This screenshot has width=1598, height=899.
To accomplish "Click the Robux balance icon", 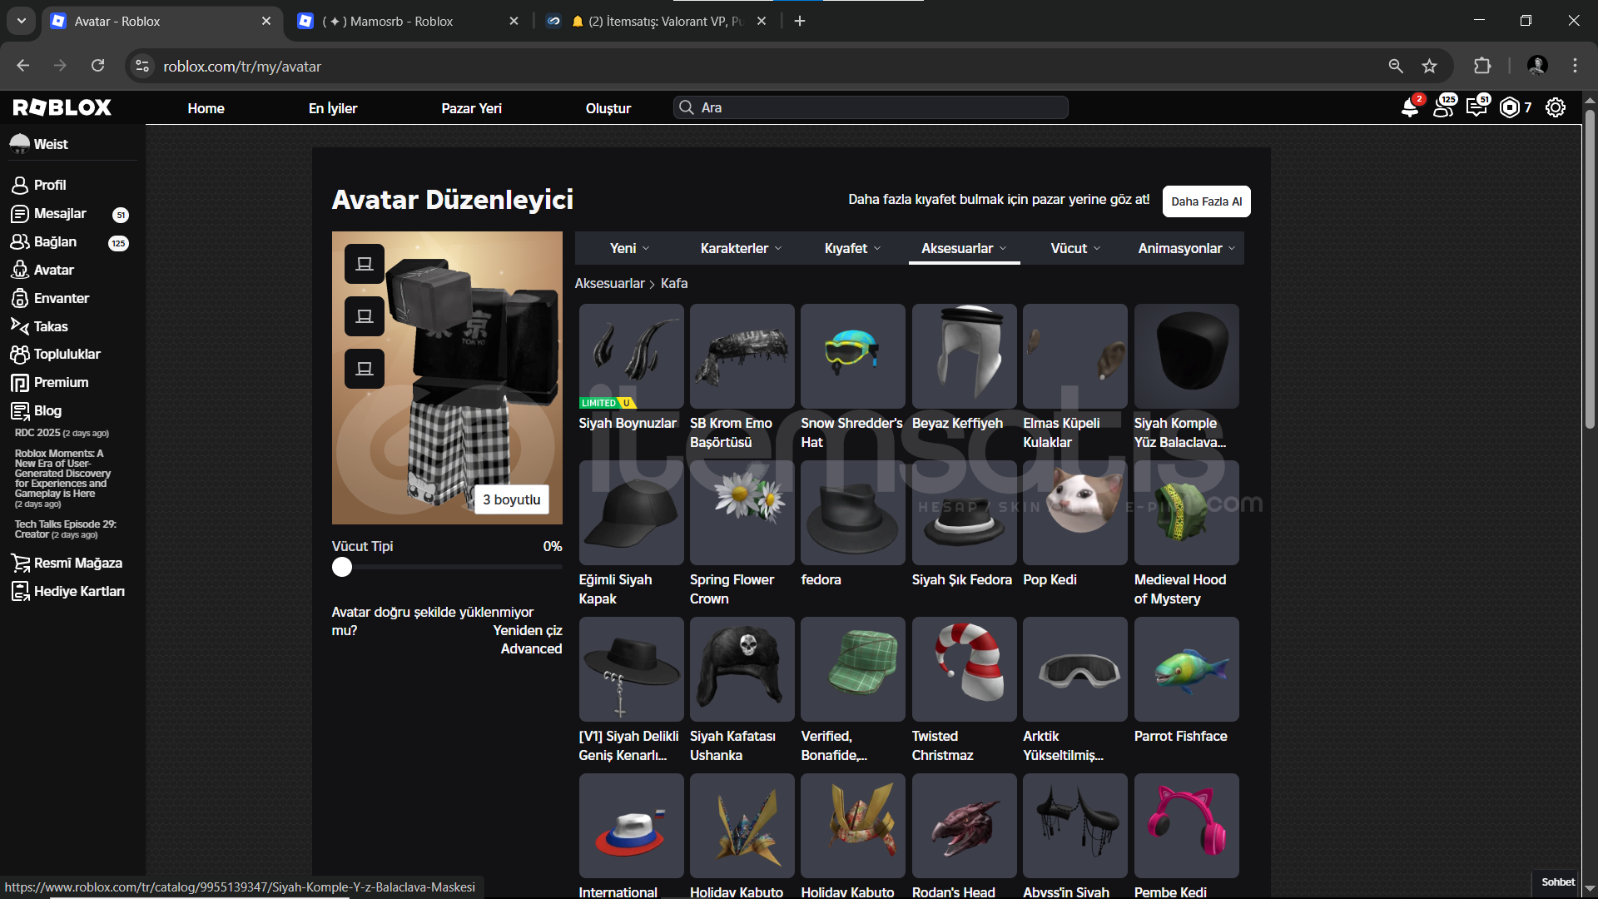I will (x=1509, y=108).
